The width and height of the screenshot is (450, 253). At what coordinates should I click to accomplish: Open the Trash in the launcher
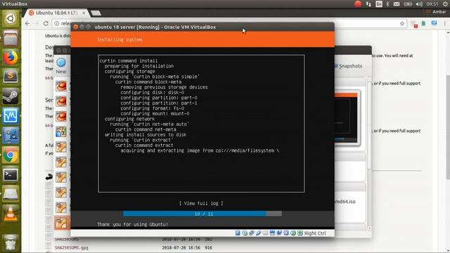coord(11,242)
